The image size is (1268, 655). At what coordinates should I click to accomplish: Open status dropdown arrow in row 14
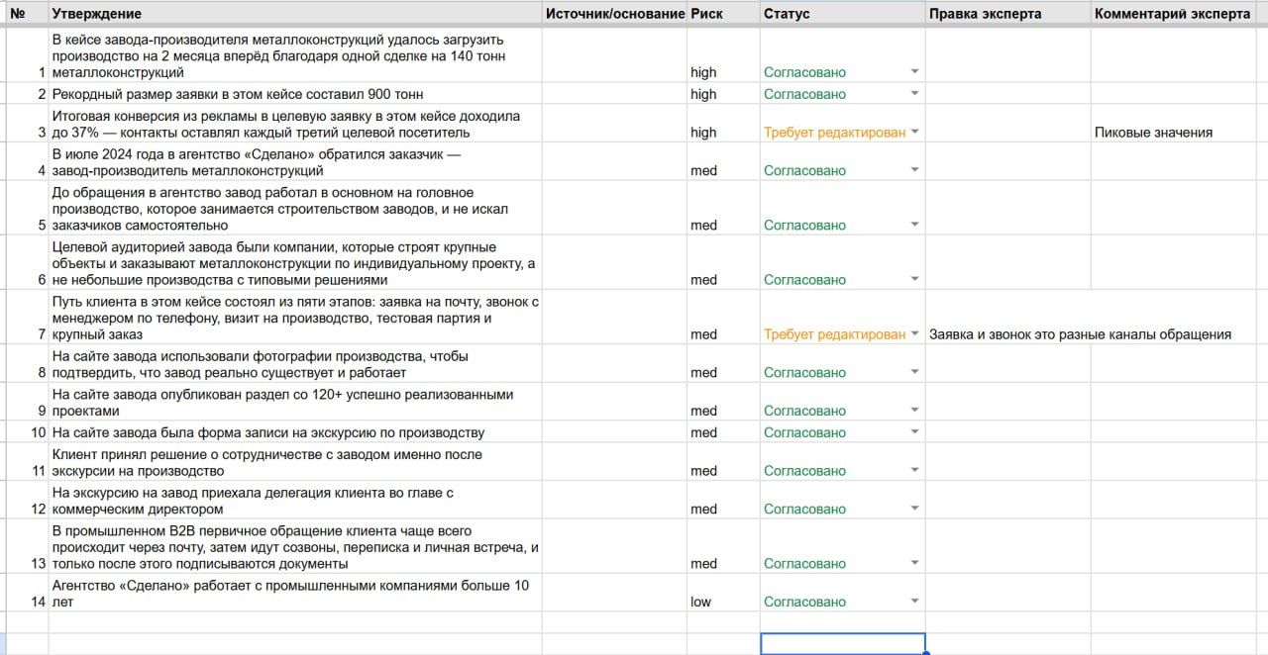tap(914, 602)
